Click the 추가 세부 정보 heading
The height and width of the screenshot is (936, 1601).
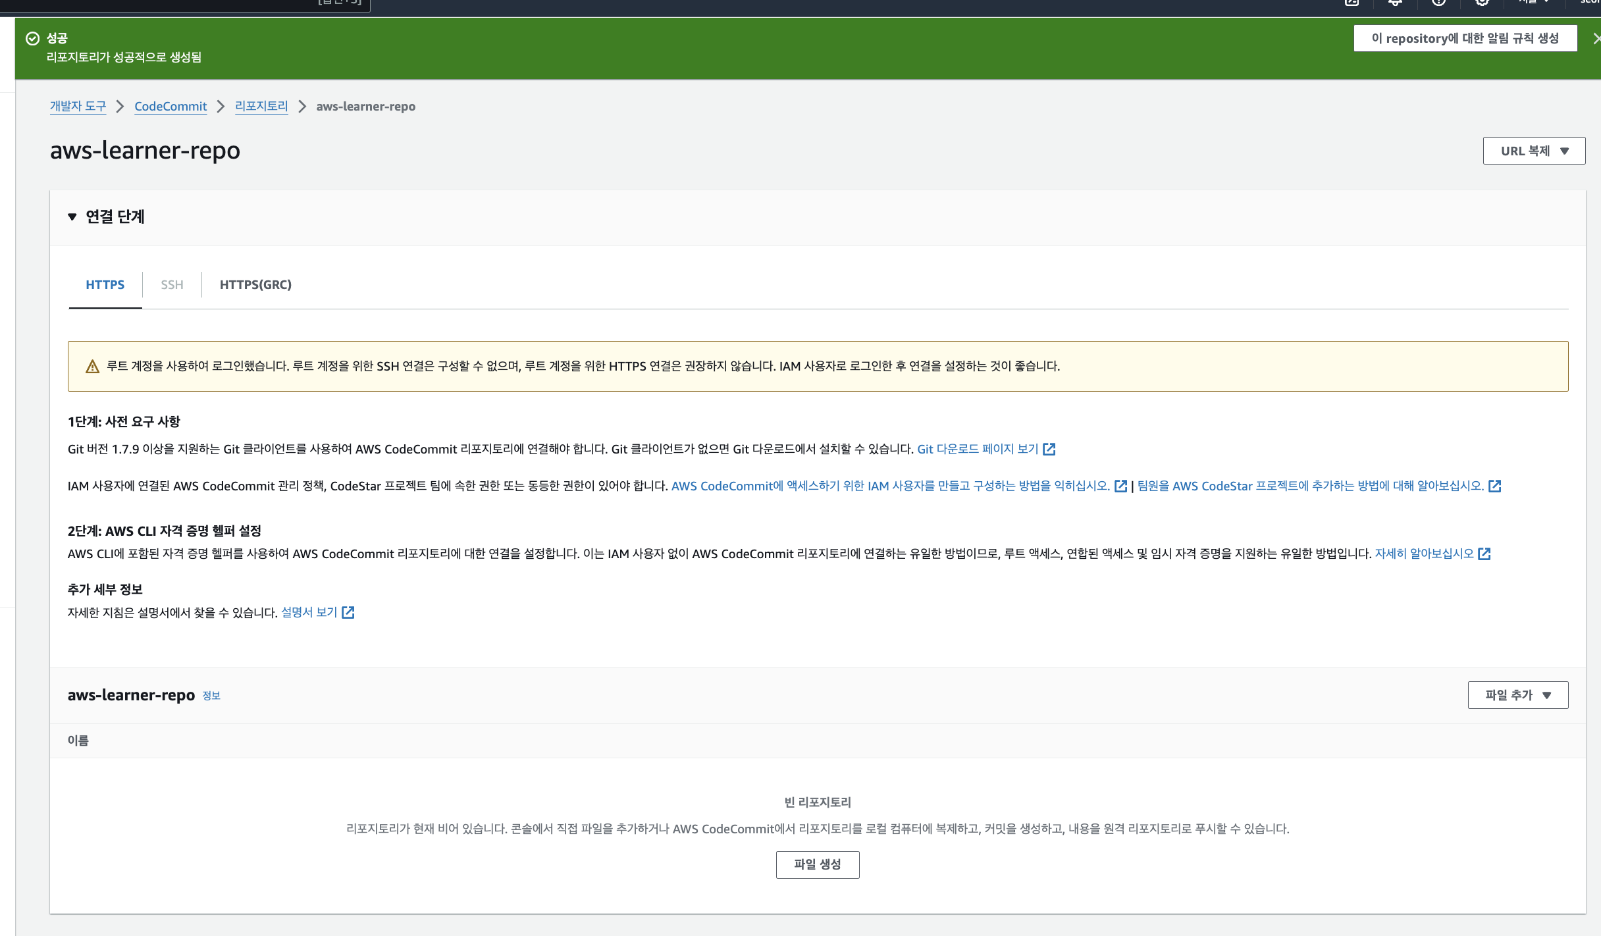(x=105, y=589)
